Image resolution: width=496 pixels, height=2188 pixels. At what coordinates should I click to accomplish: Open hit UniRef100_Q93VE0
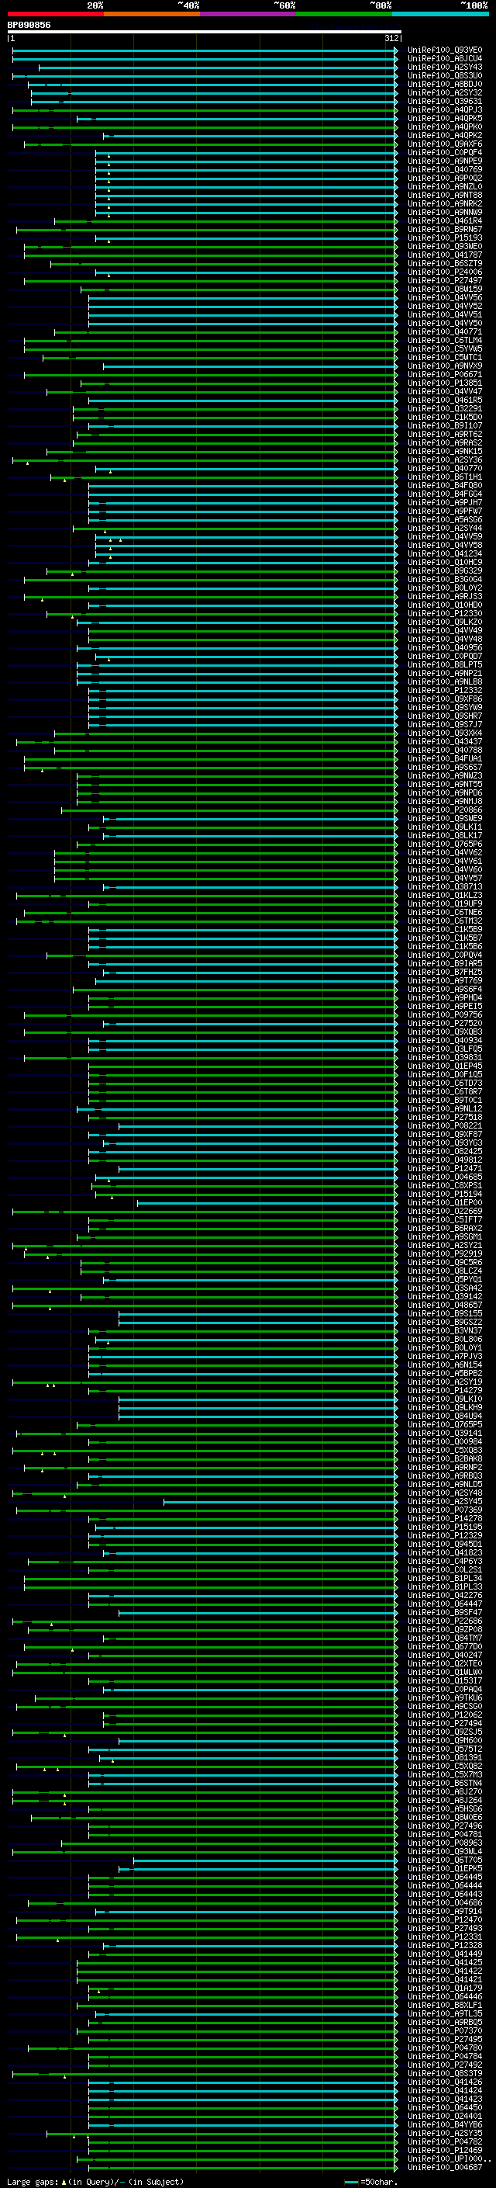point(445,51)
